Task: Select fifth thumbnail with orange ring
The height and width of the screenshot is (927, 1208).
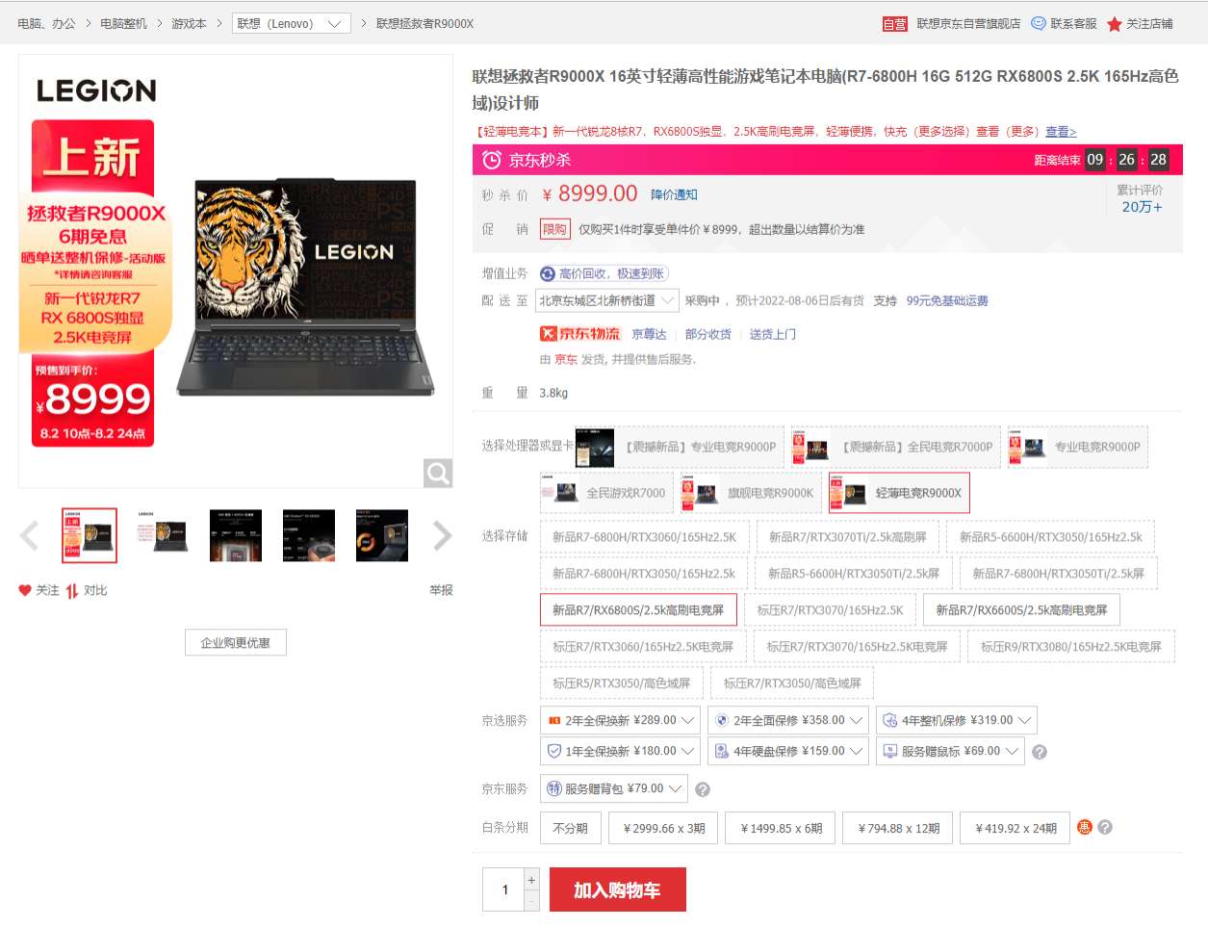Action: [382, 535]
